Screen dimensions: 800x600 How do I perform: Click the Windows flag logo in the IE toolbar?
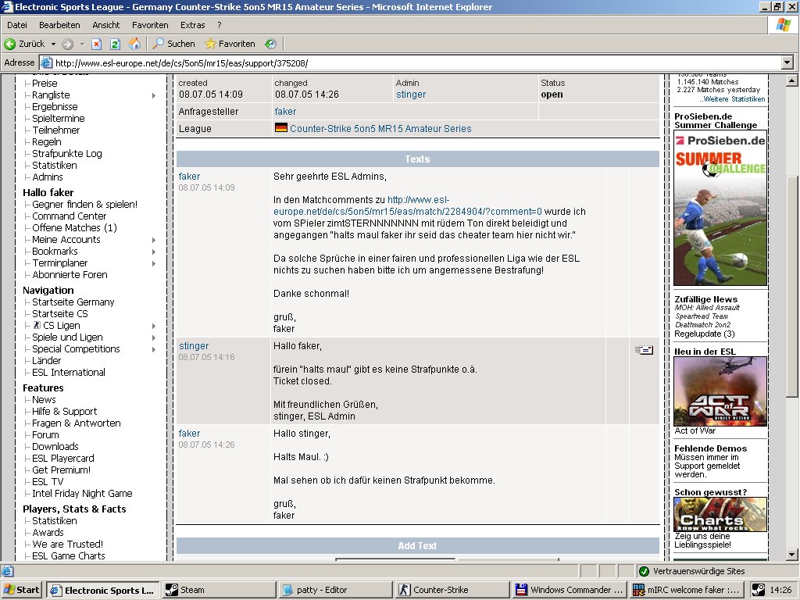[784, 25]
